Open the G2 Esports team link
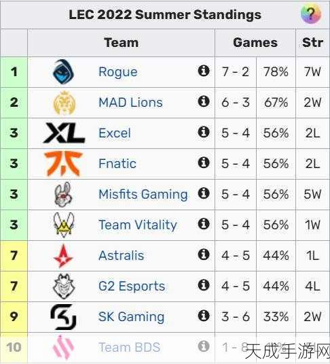This screenshot has height=364, width=330. (x=132, y=286)
